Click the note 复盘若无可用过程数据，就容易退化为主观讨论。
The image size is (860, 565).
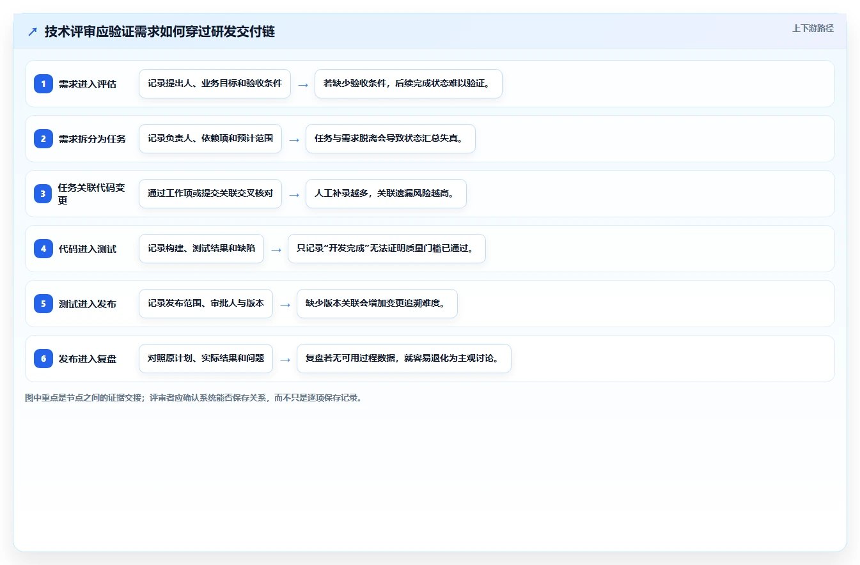(404, 359)
